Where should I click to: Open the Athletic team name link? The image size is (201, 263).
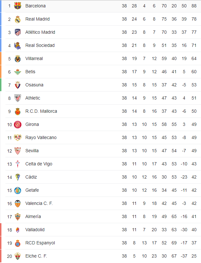tap(33, 98)
